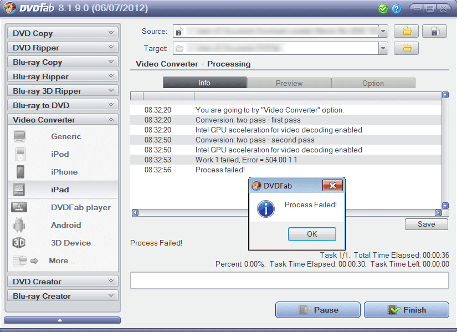Select the iPhone device profile
This screenshot has height=332, width=457.
click(x=63, y=172)
